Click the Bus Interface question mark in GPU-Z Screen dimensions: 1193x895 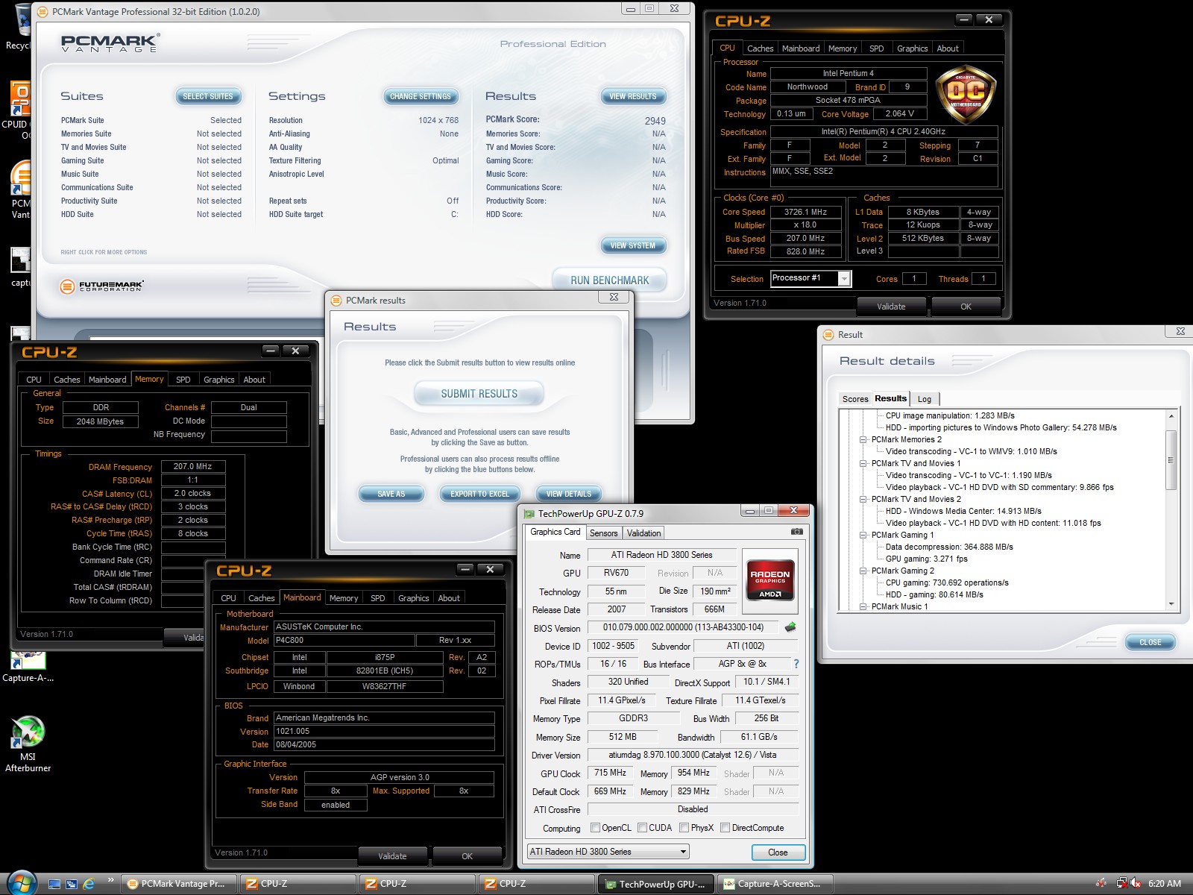point(796,664)
